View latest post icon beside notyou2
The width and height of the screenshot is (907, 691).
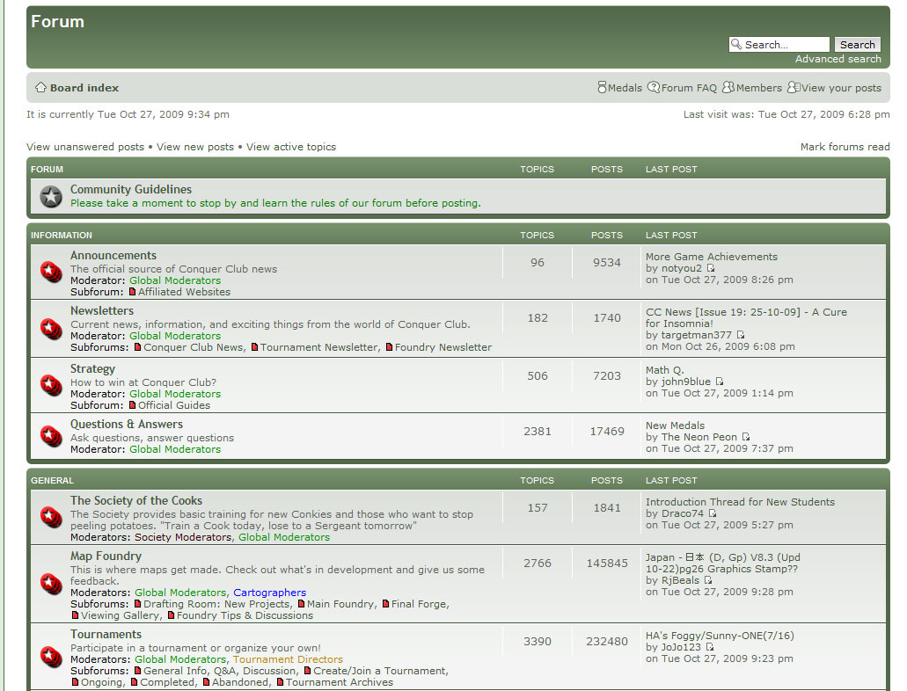tap(711, 268)
